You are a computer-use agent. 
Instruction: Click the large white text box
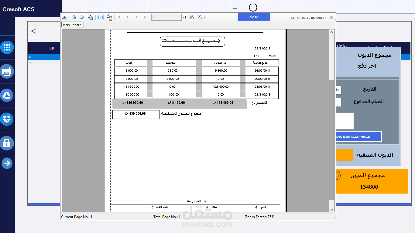345,121
